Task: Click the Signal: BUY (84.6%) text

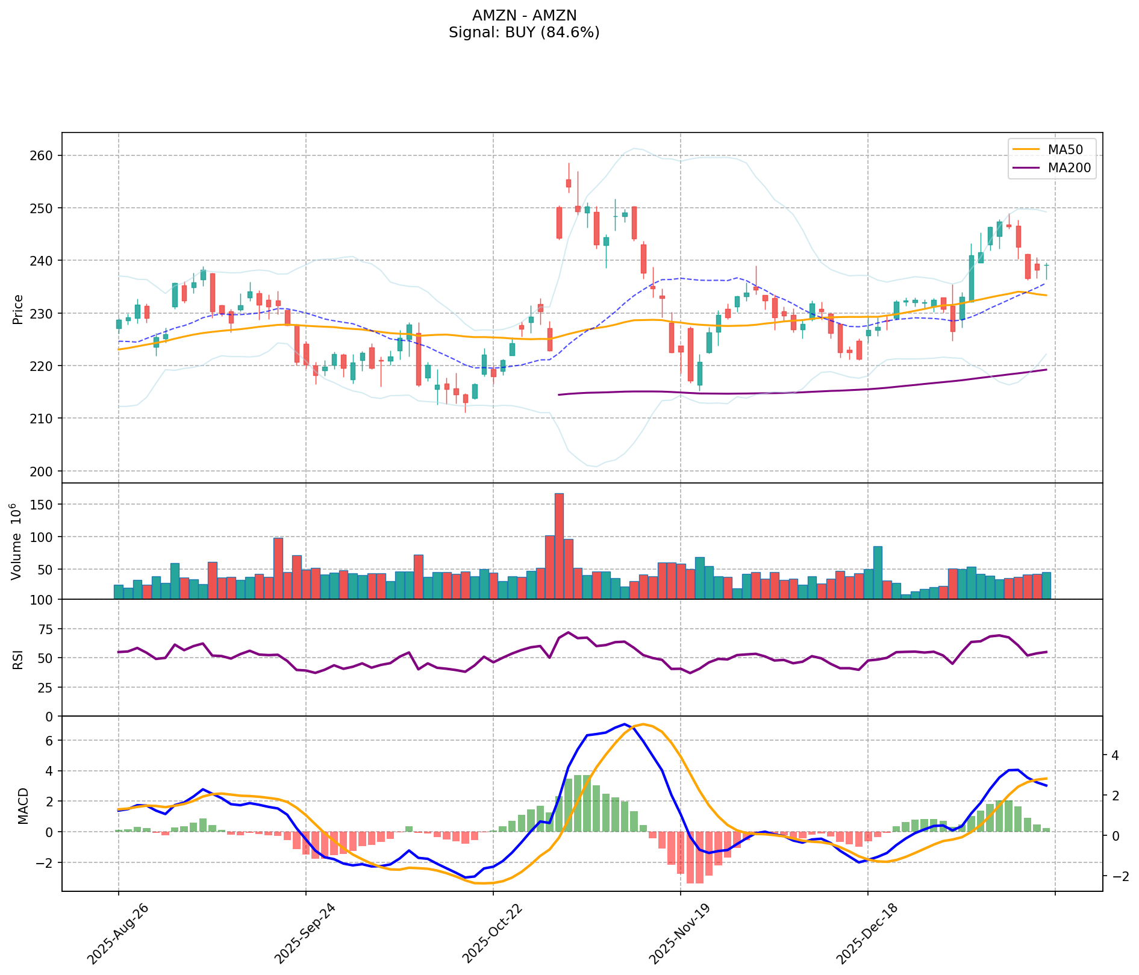Action: point(524,33)
